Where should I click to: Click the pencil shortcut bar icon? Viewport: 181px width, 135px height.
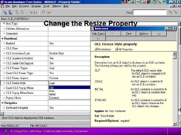click(x=128, y=2)
